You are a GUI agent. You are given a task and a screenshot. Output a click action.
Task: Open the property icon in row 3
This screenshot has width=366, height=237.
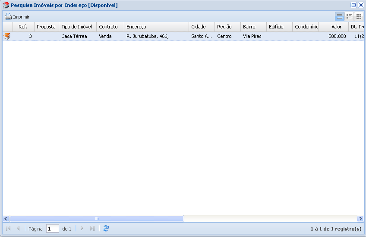(x=6, y=37)
